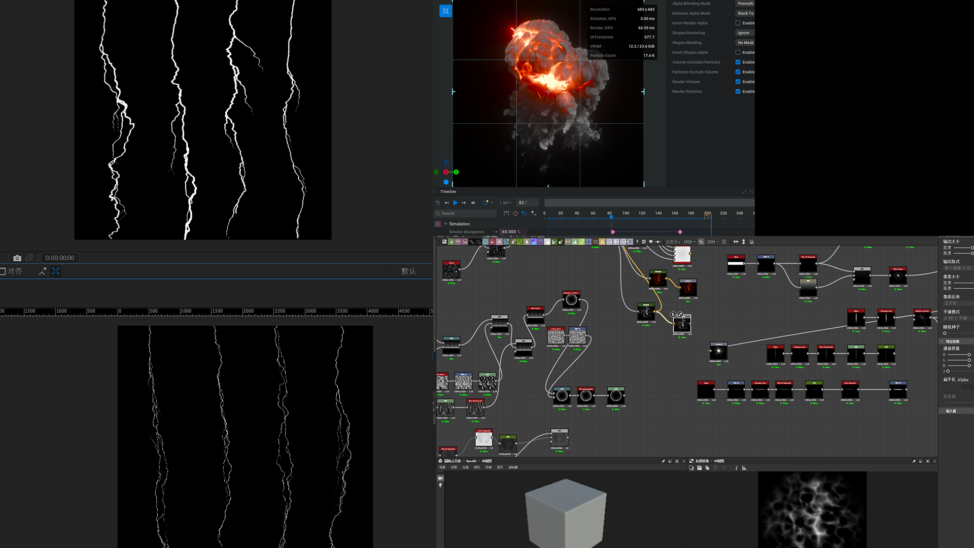The image size is (974, 548).
Task: Open the Shapes Rendering dropdown
Action: click(744, 33)
